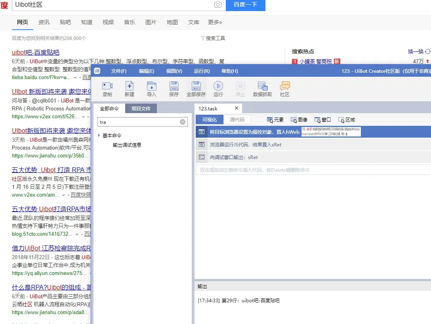Viewport: 431px width, 324px height.
Task: Select the 将目标浏览器设置为操控对象 row
Action: tap(313, 132)
